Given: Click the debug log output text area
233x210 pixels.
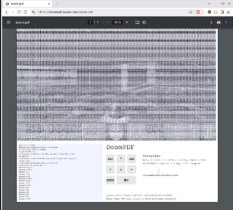Looking at the screenshot, I should (60, 171).
